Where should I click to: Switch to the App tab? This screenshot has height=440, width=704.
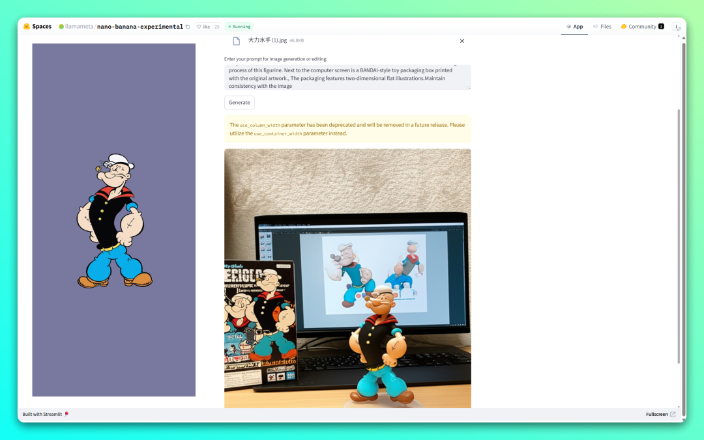574,27
